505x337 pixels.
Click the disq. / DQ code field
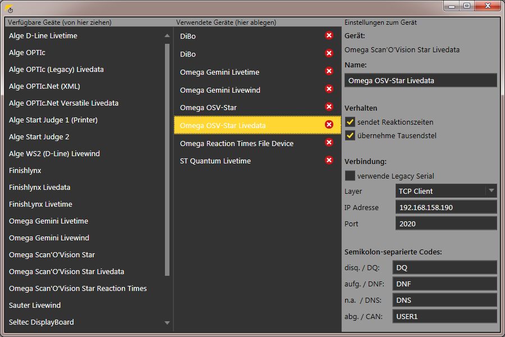point(444,268)
